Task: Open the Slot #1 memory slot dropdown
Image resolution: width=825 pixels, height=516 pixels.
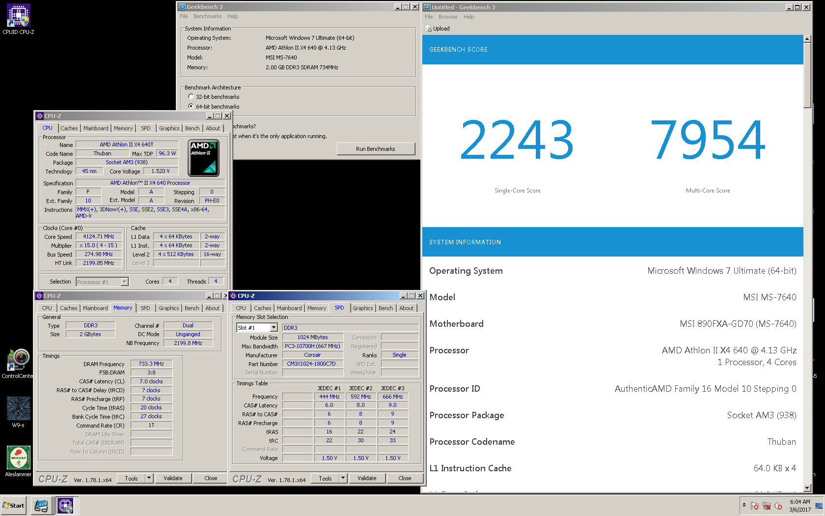Action: click(x=274, y=328)
